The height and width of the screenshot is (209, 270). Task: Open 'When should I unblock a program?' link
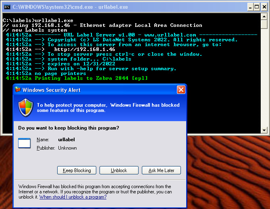[73, 197]
